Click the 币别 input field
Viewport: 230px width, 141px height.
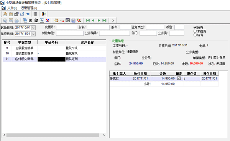point(179,28)
